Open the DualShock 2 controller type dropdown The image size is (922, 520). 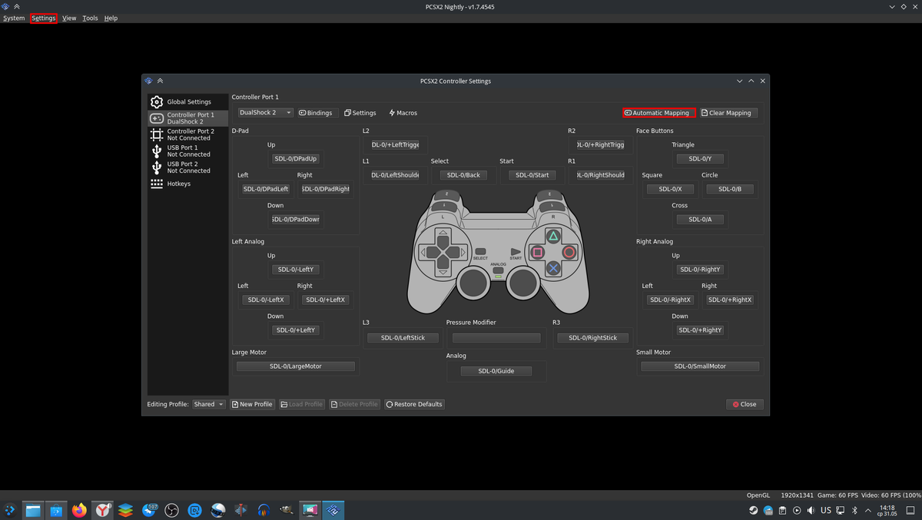pos(265,113)
